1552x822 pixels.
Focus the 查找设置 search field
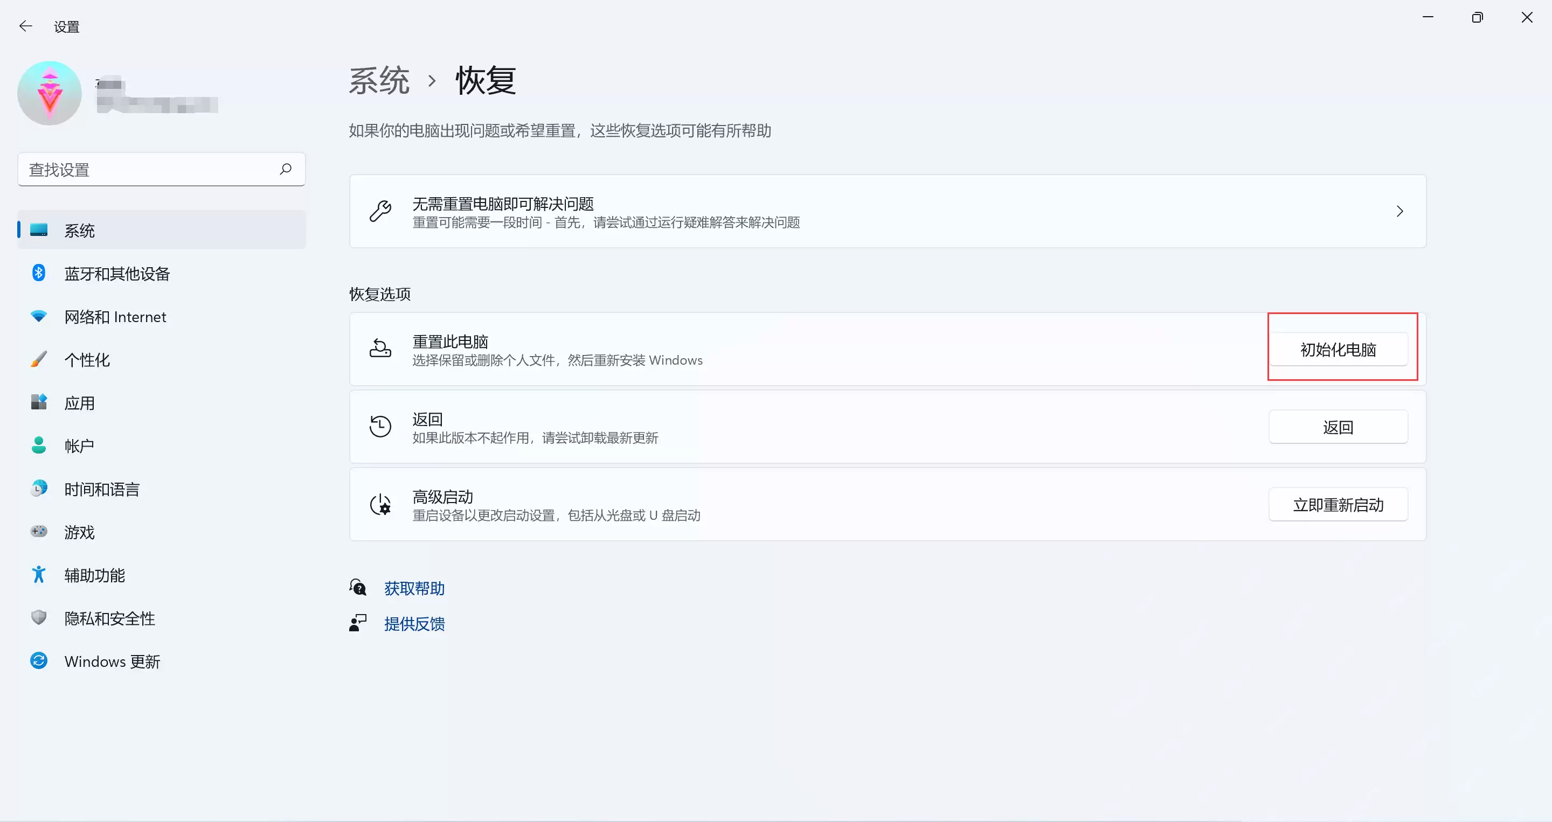[x=162, y=170]
